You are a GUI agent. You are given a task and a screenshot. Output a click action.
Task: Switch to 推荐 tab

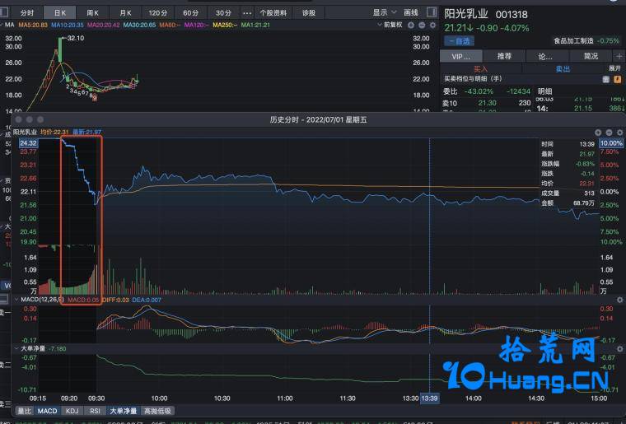(x=504, y=56)
